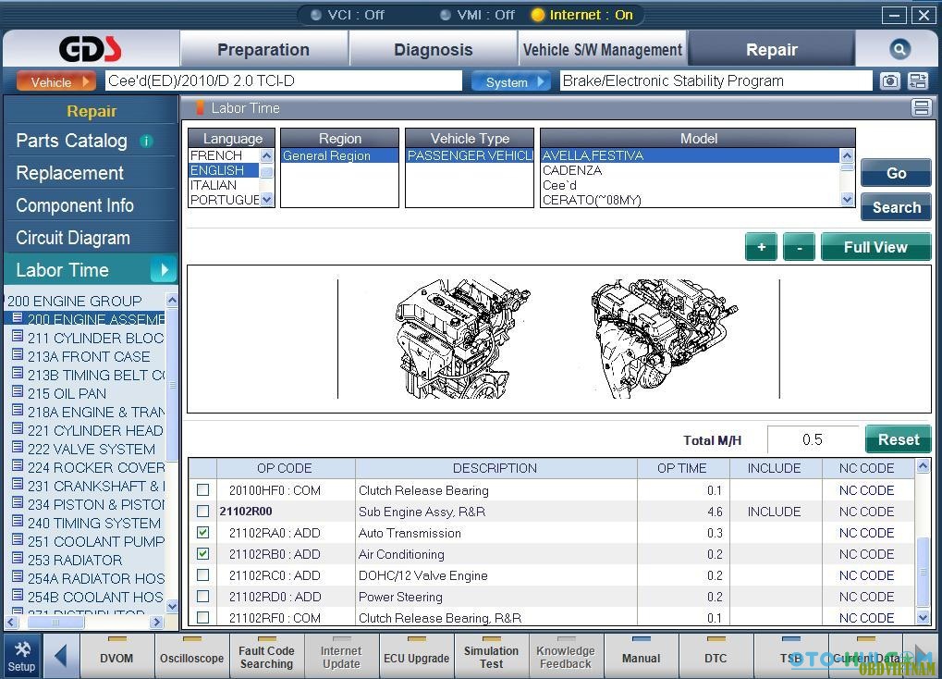Check the 20100HF0 Clutch Release Bearing box
The width and height of the screenshot is (942, 679).
pos(203,490)
